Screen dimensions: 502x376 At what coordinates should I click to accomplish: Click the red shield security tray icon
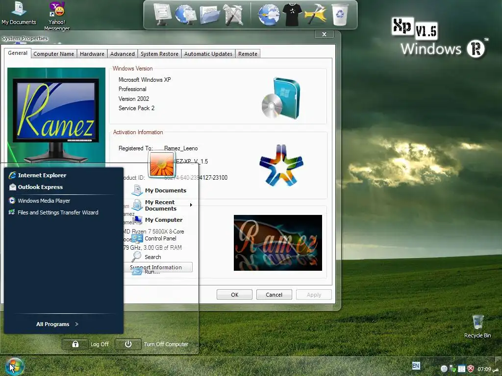pyautogui.click(x=471, y=369)
